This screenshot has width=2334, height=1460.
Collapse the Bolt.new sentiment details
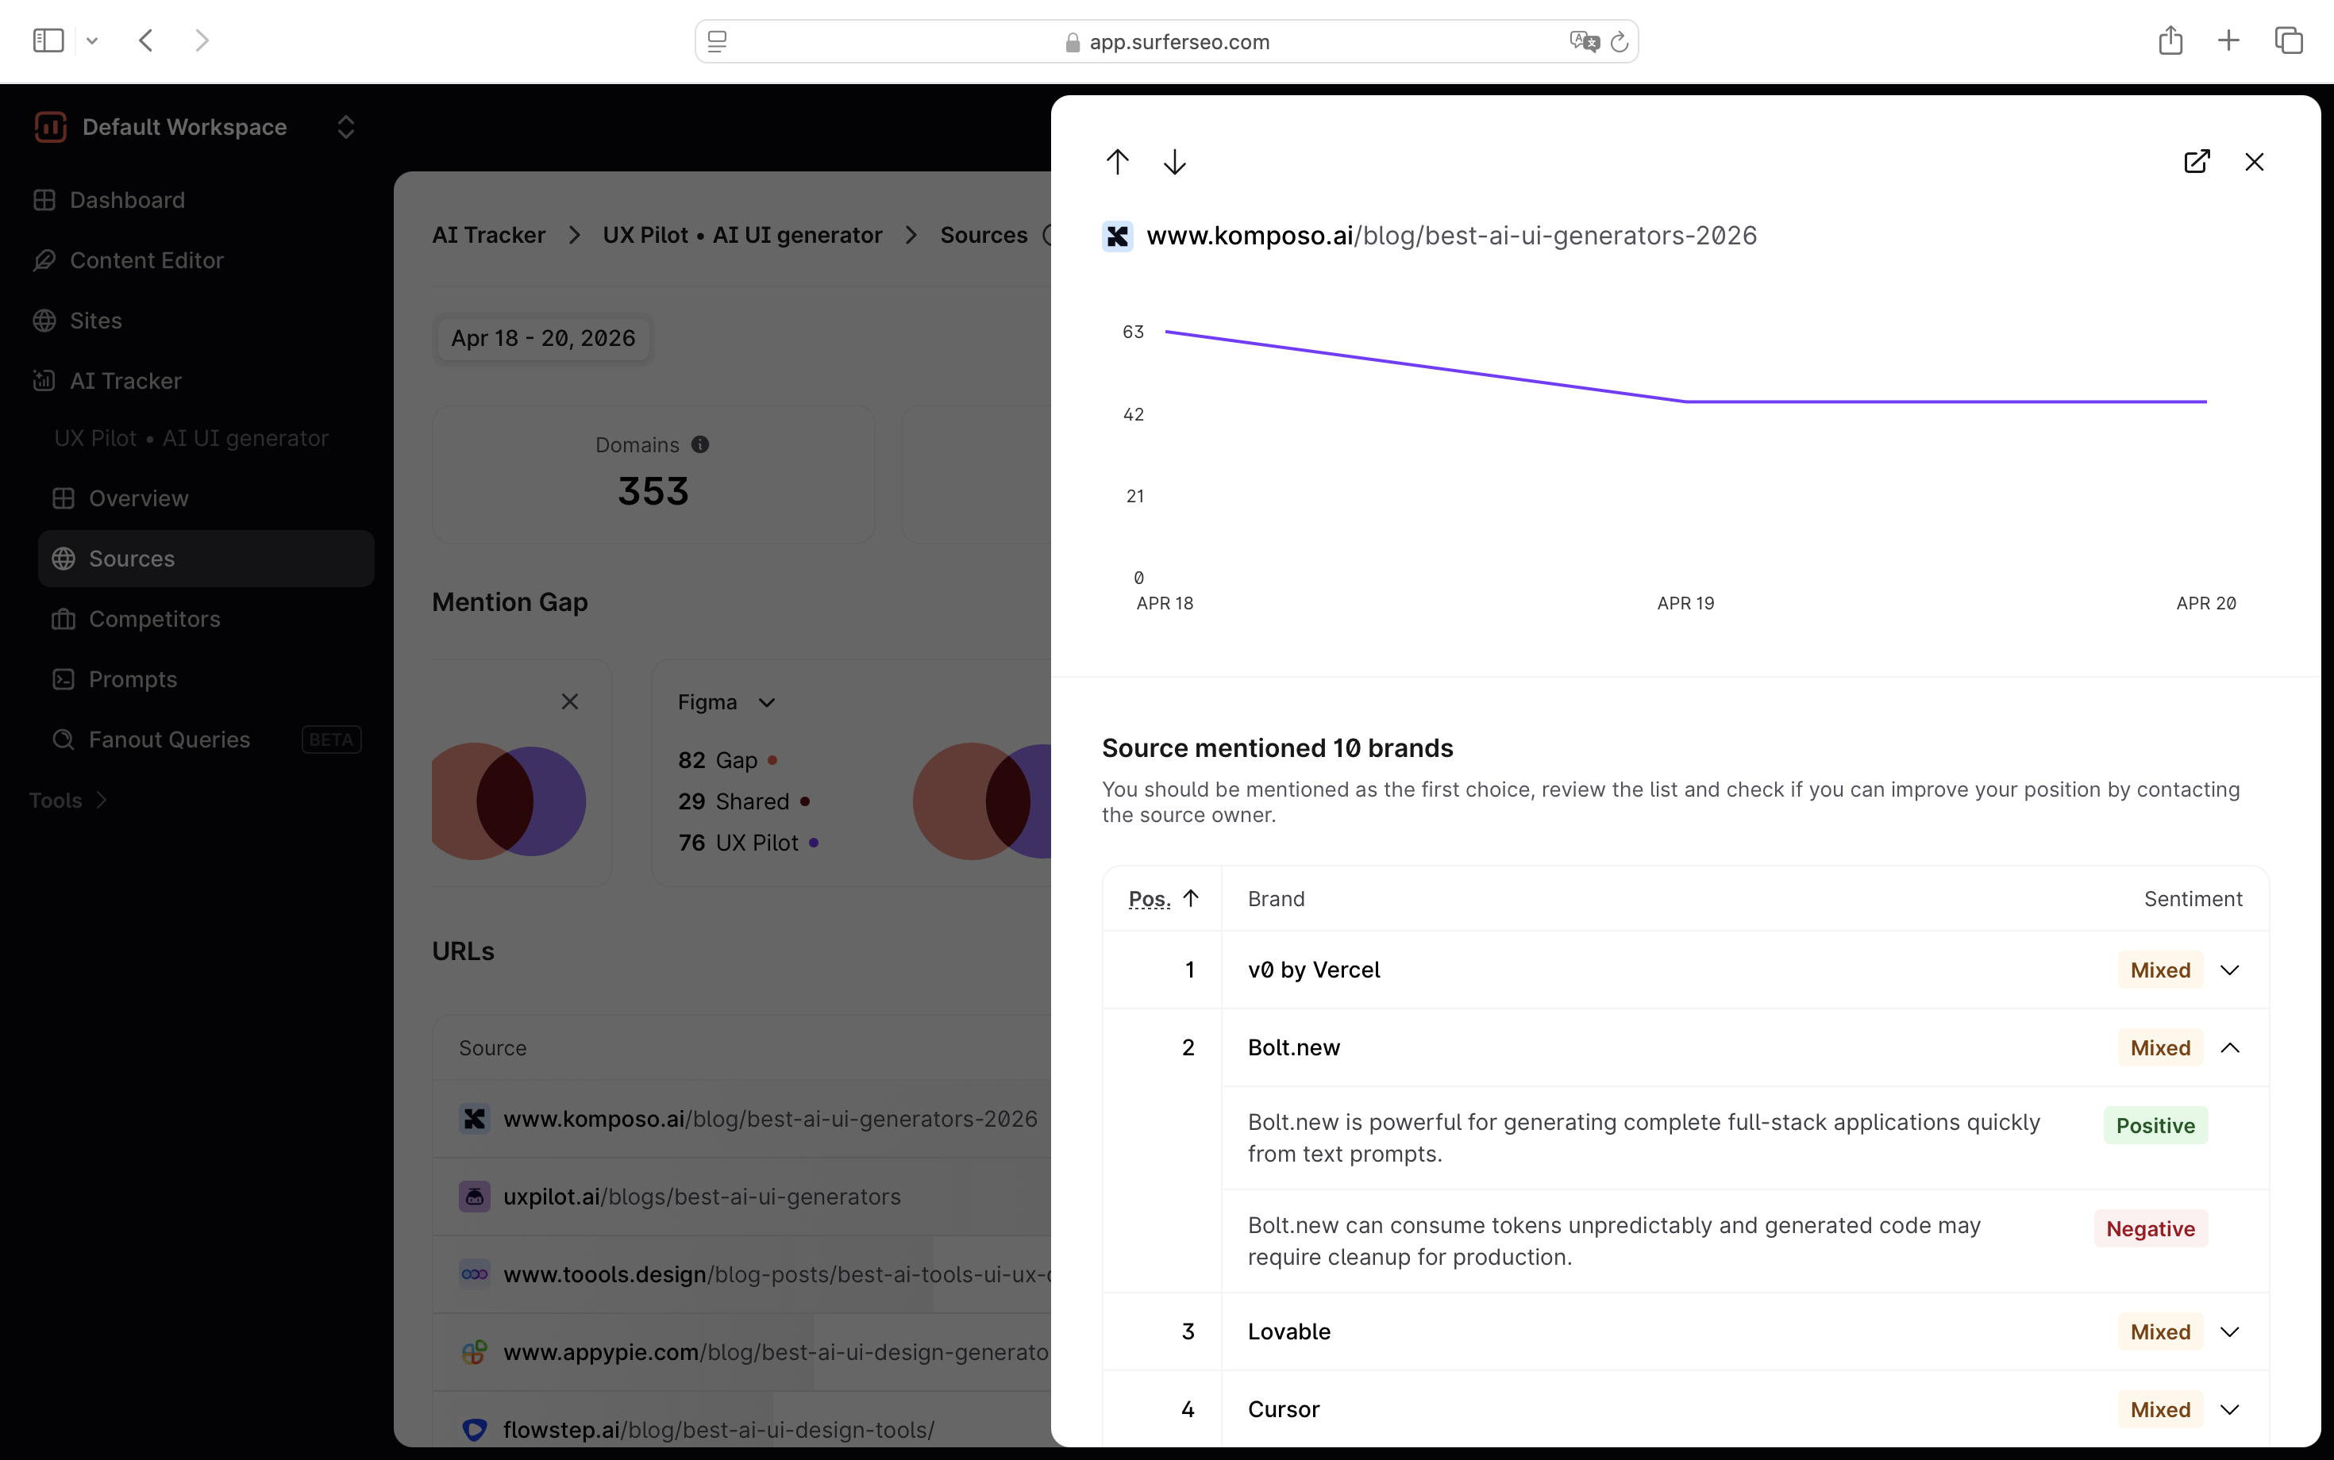pyautogui.click(x=2228, y=1047)
